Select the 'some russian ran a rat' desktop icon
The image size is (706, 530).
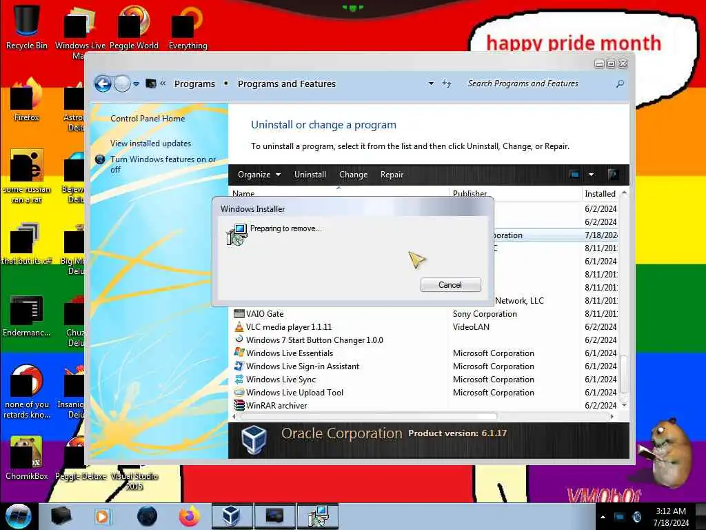pyautogui.click(x=27, y=176)
